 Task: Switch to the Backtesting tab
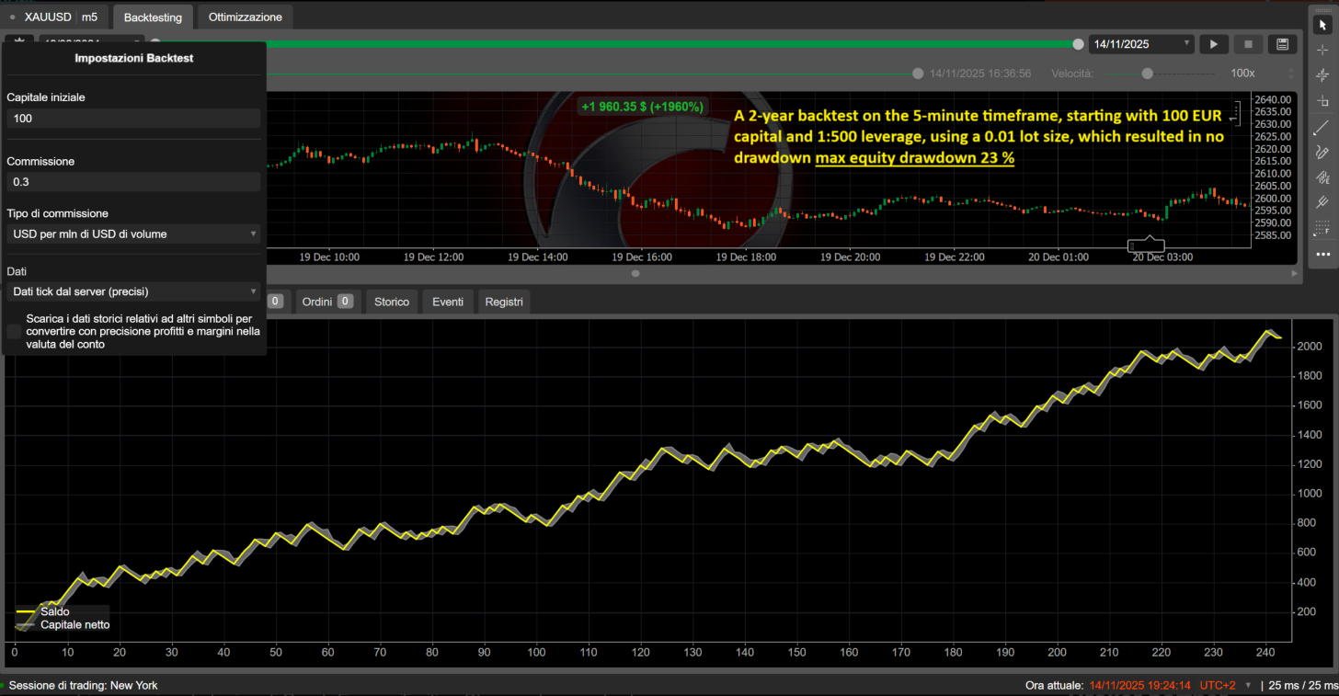click(x=153, y=17)
